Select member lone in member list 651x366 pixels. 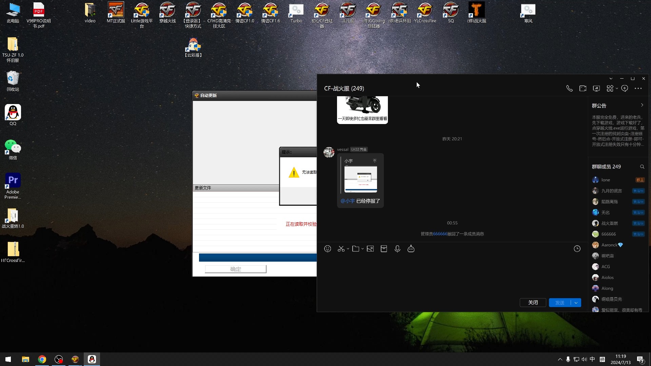click(x=618, y=180)
